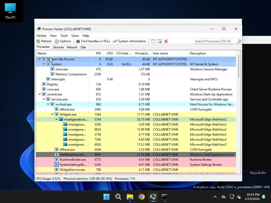The width and height of the screenshot is (271, 203).
Task: Open the Users menu
Action: tap(75, 36)
